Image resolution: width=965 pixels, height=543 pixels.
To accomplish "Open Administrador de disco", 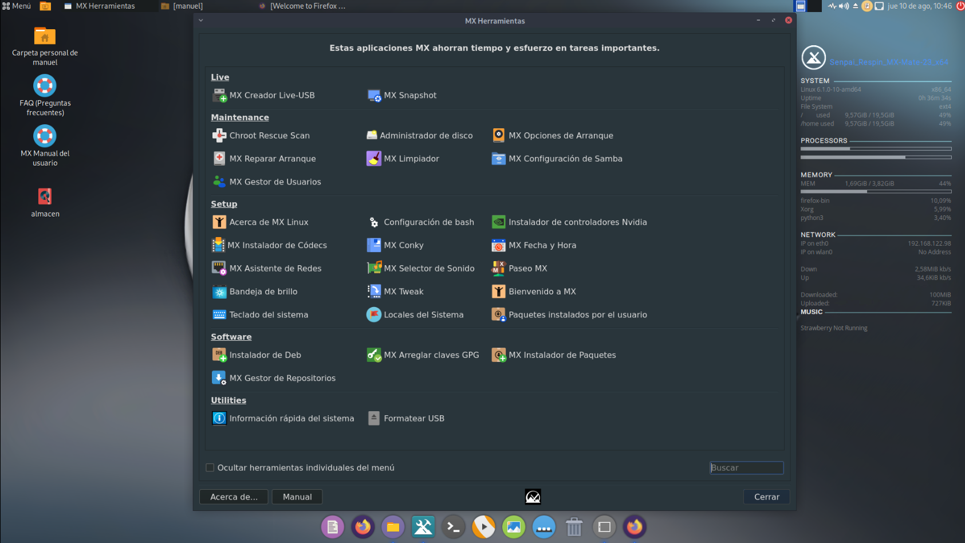I will point(420,136).
